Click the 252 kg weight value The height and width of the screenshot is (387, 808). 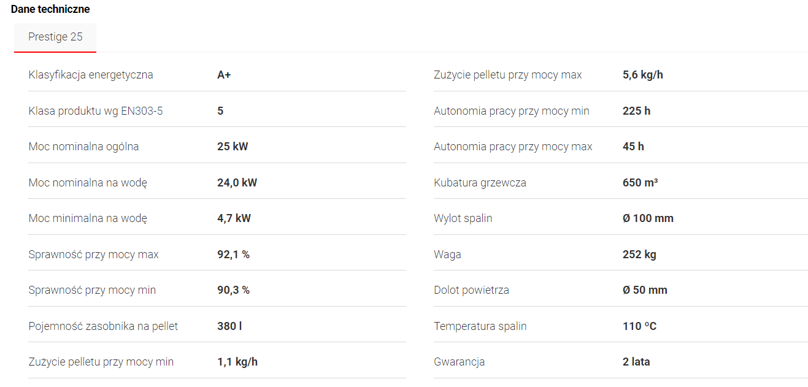click(639, 255)
